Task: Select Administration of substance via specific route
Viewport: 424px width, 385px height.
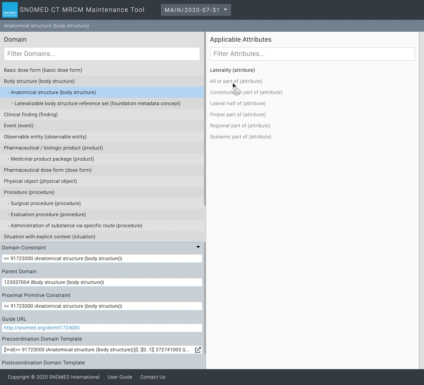Action: 102,225
